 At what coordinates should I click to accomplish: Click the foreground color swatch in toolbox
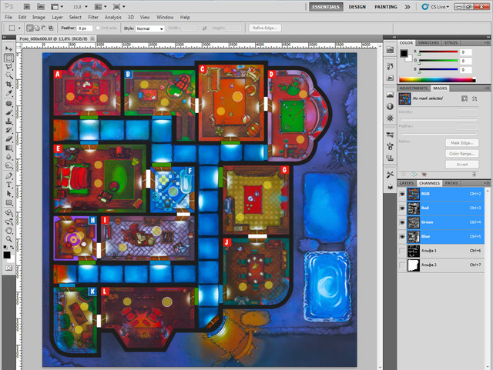tap(7, 255)
